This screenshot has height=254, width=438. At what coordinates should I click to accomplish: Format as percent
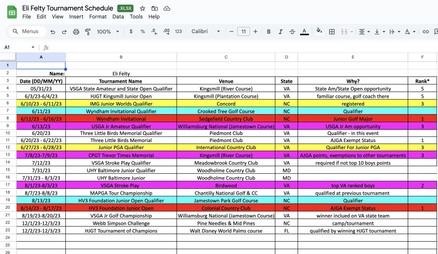143,32
